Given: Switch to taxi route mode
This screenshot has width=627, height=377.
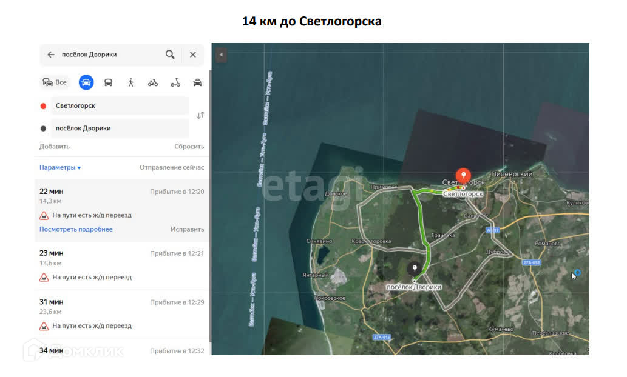Looking at the screenshot, I should 197,82.
